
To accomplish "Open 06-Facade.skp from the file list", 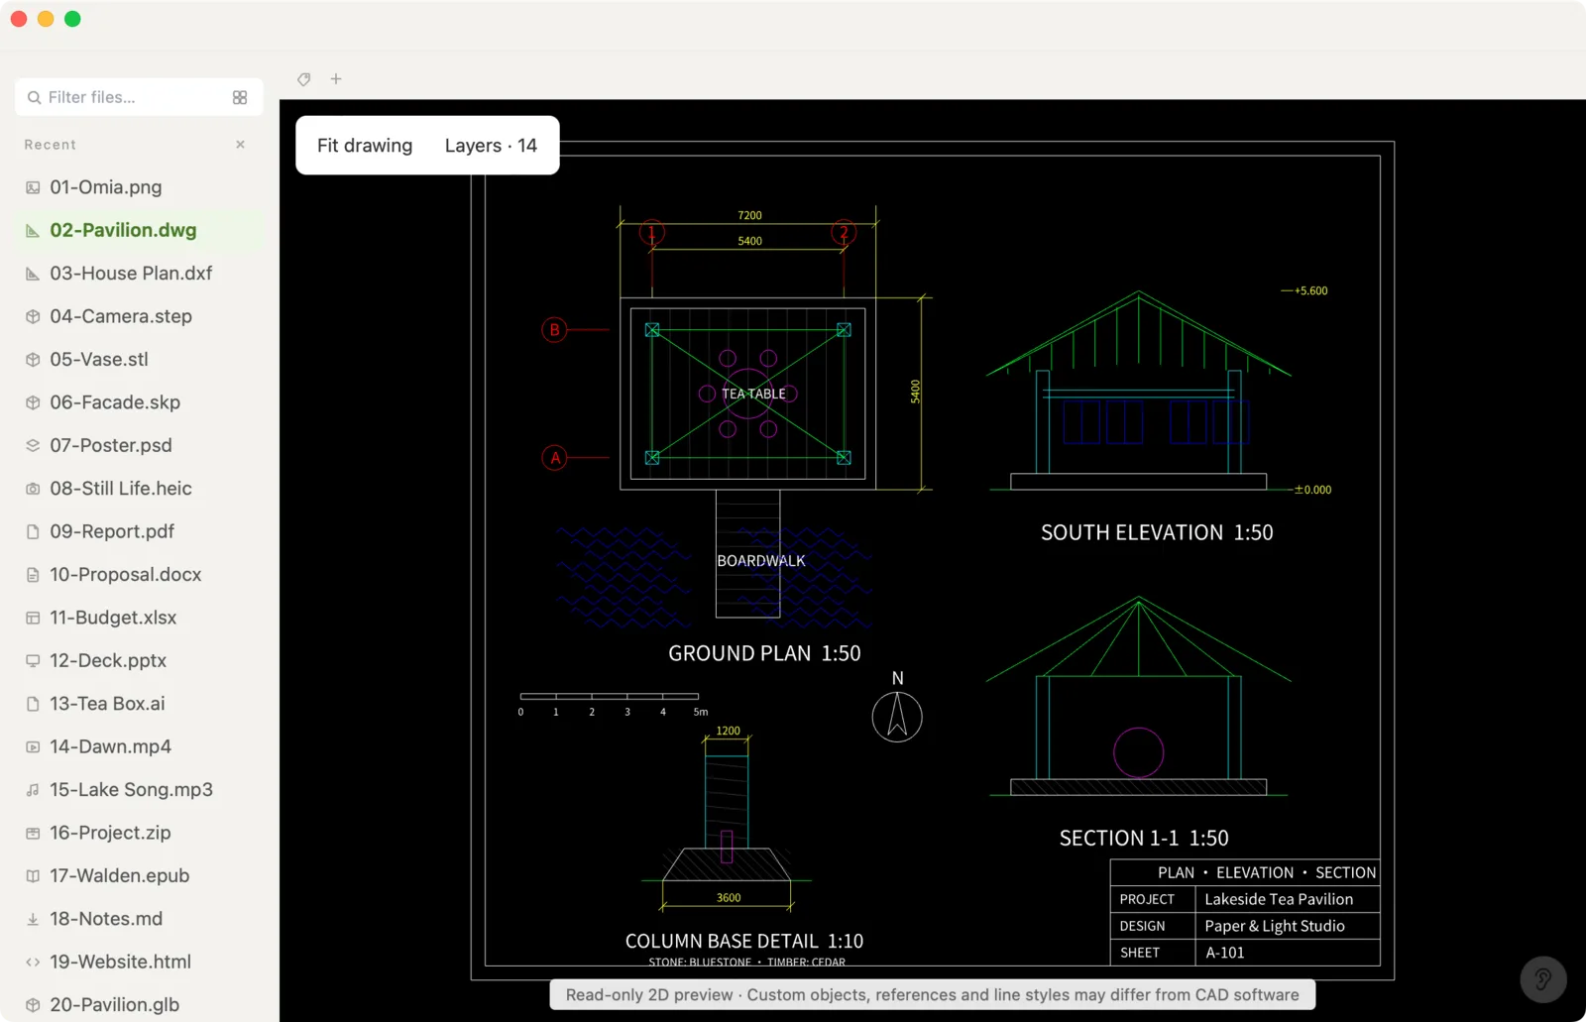I will (x=139, y=402).
